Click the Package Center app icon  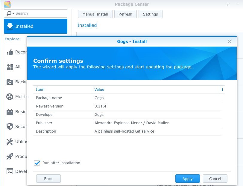tap(7, 4)
